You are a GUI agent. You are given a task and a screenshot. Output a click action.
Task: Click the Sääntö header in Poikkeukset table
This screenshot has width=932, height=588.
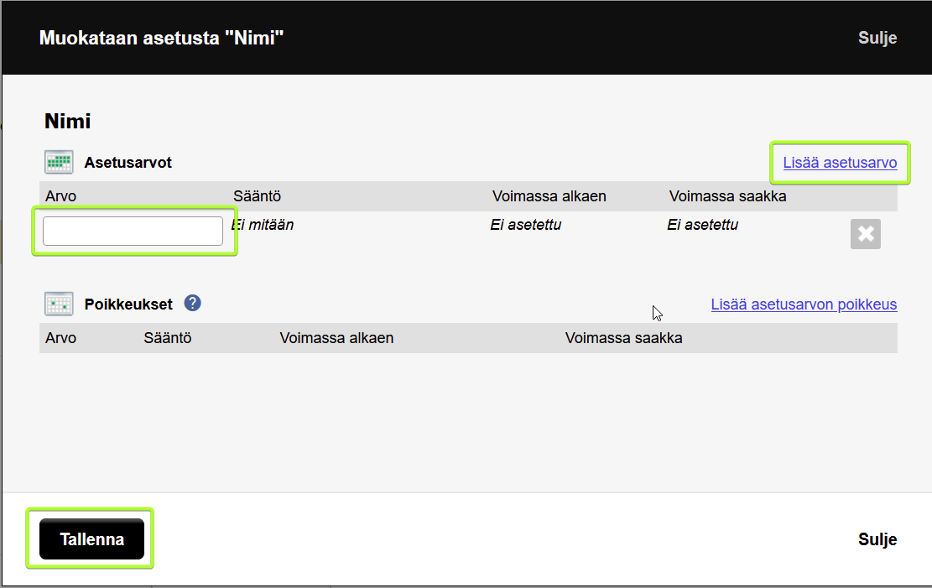tap(168, 338)
